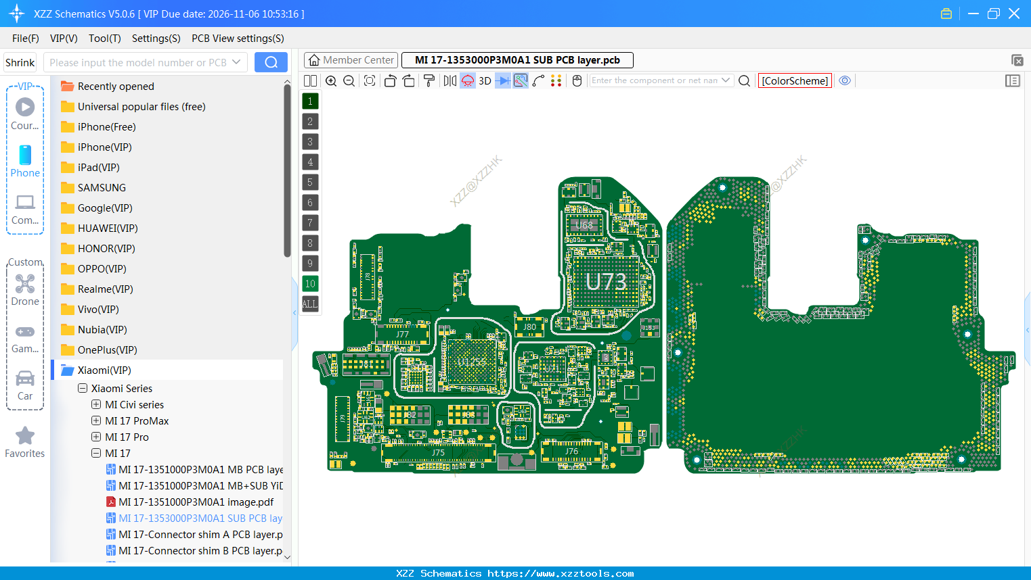1031x580 pixels.
Task: Click the multi-color dots color legend icon
Action: pyautogui.click(x=556, y=80)
